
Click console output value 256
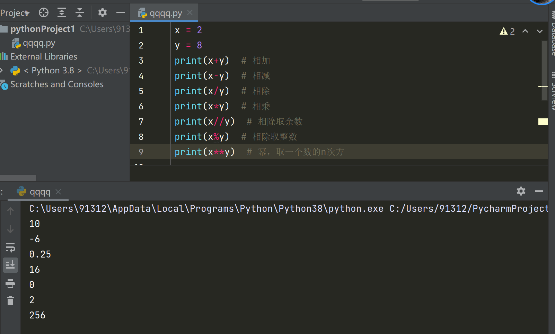(x=37, y=315)
